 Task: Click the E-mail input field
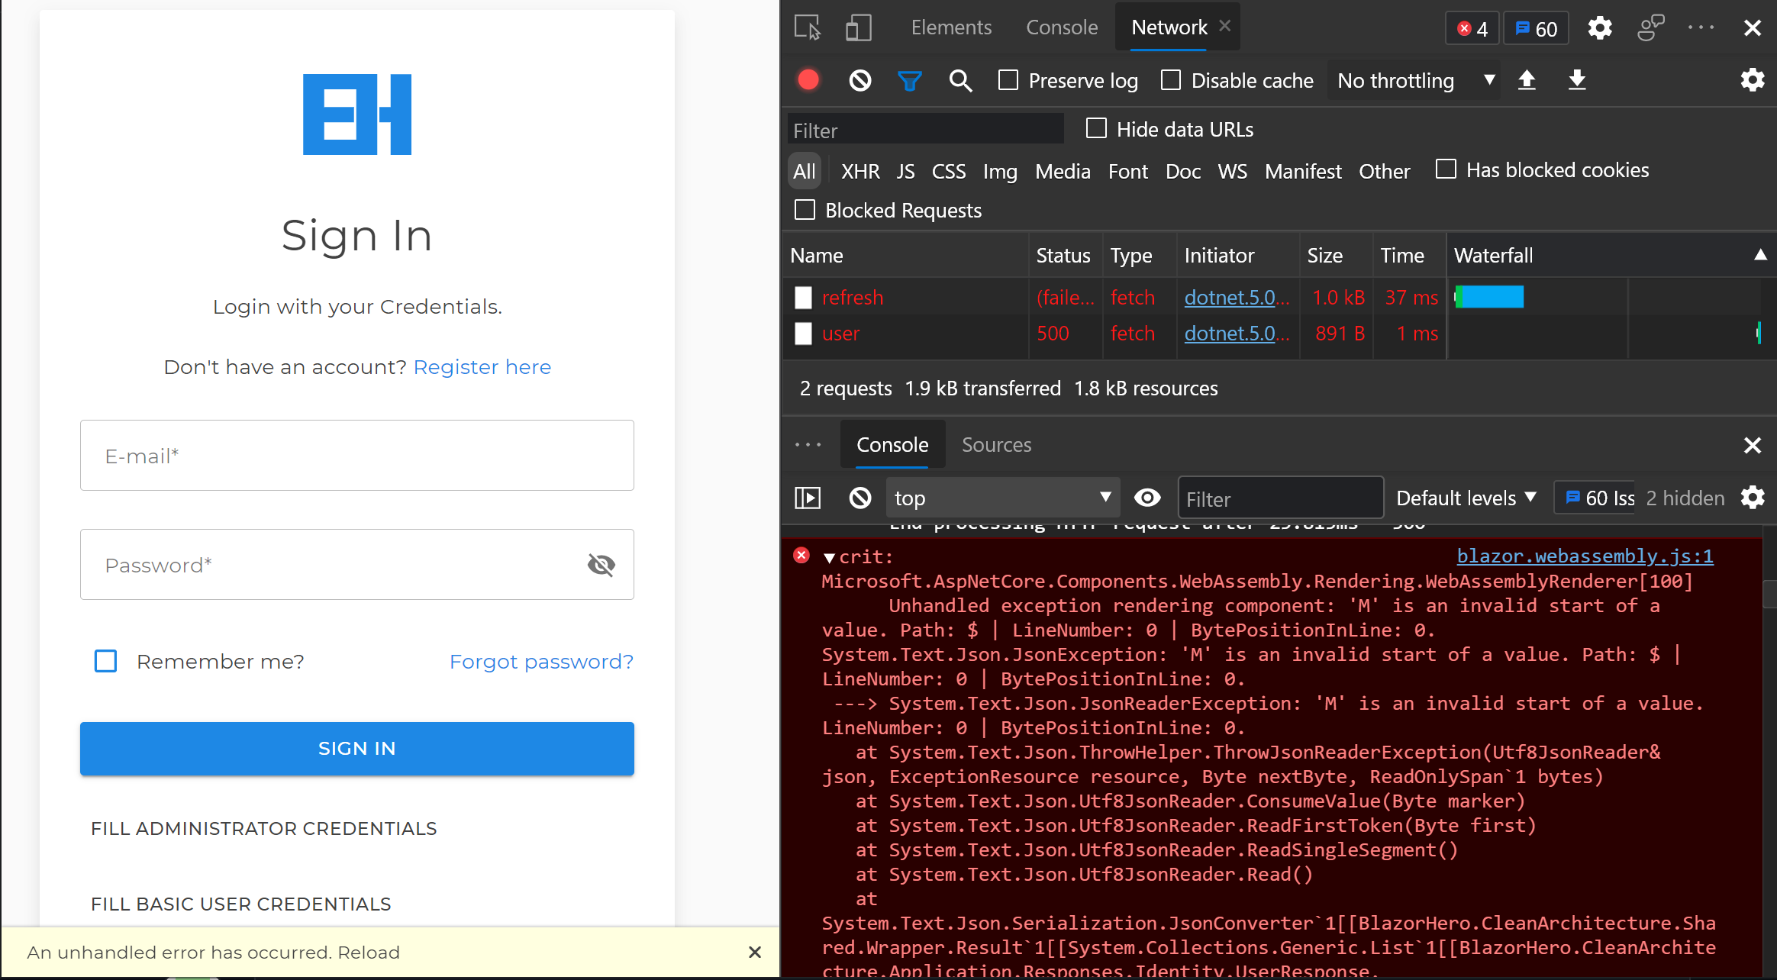tap(357, 455)
